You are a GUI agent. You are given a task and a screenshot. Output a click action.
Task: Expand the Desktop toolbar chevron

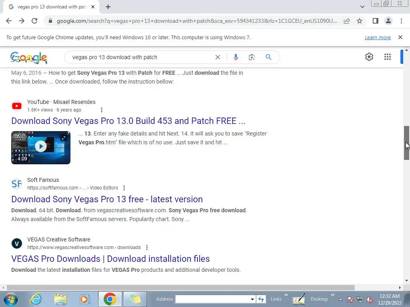[x=333, y=295]
